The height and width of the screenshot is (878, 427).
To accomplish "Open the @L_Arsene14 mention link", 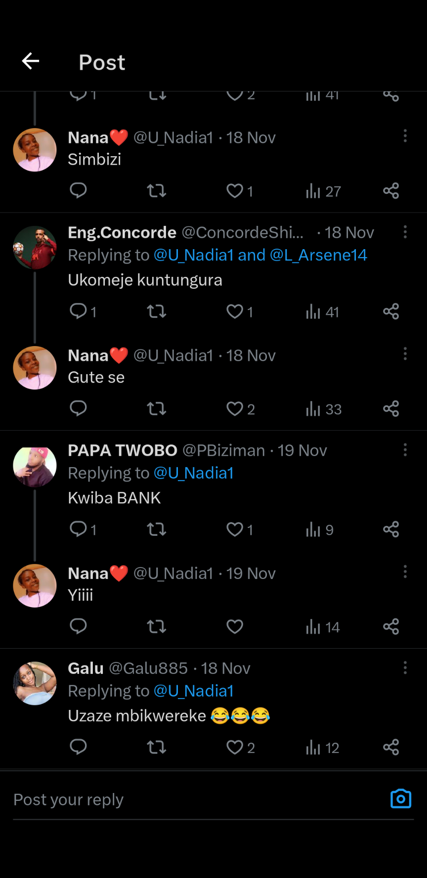I will point(318,255).
